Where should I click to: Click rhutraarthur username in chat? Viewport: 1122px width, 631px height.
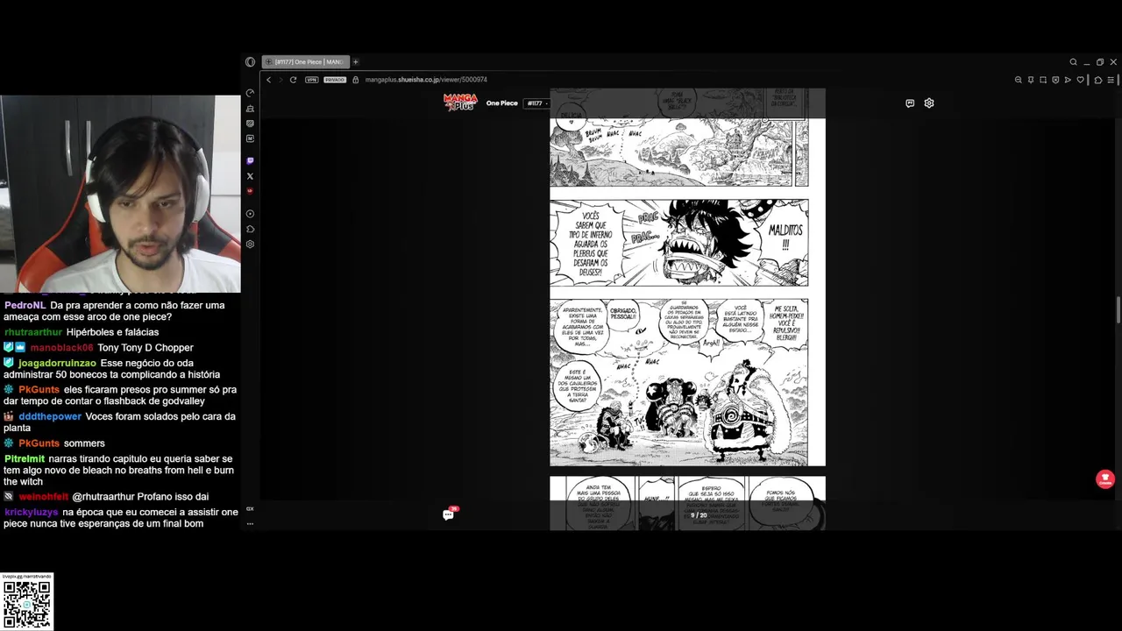click(33, 332)
